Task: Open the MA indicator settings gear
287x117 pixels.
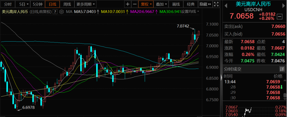Action: (62, 12)
